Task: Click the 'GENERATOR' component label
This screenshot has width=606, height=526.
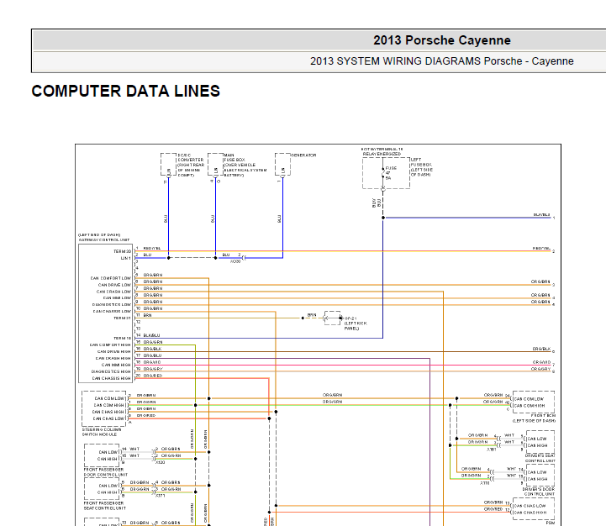Action: click(x=303, y=155)
